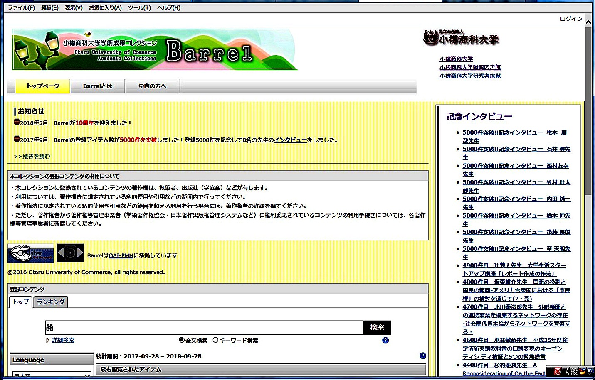Image resolution: width=595 pixels, height=380 pixels.
Task: Click >>続きを読む to read more
Action: click(x=32, y=157)
